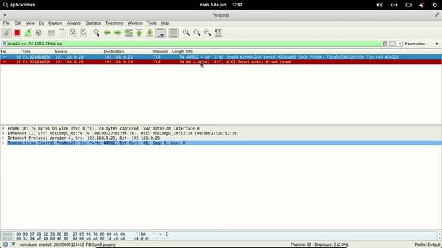Viewport: 442px width, 248px height.
Task: Reset text zoom to normal size
Action: 207,32
